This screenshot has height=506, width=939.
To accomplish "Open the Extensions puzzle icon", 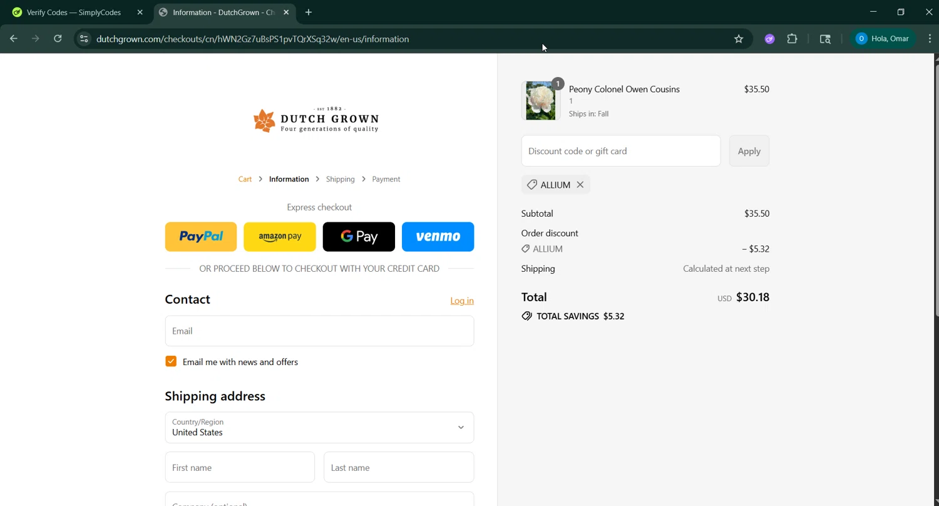I will tap(793, 39).
